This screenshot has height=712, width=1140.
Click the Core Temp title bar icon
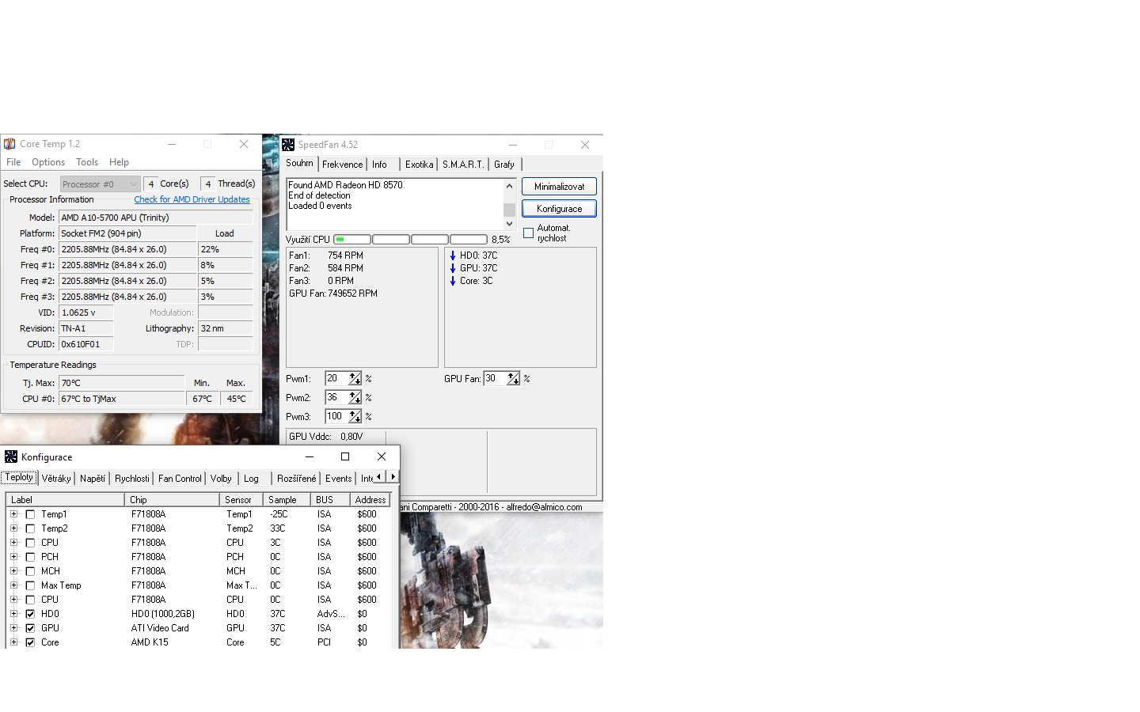click(9, 144)
